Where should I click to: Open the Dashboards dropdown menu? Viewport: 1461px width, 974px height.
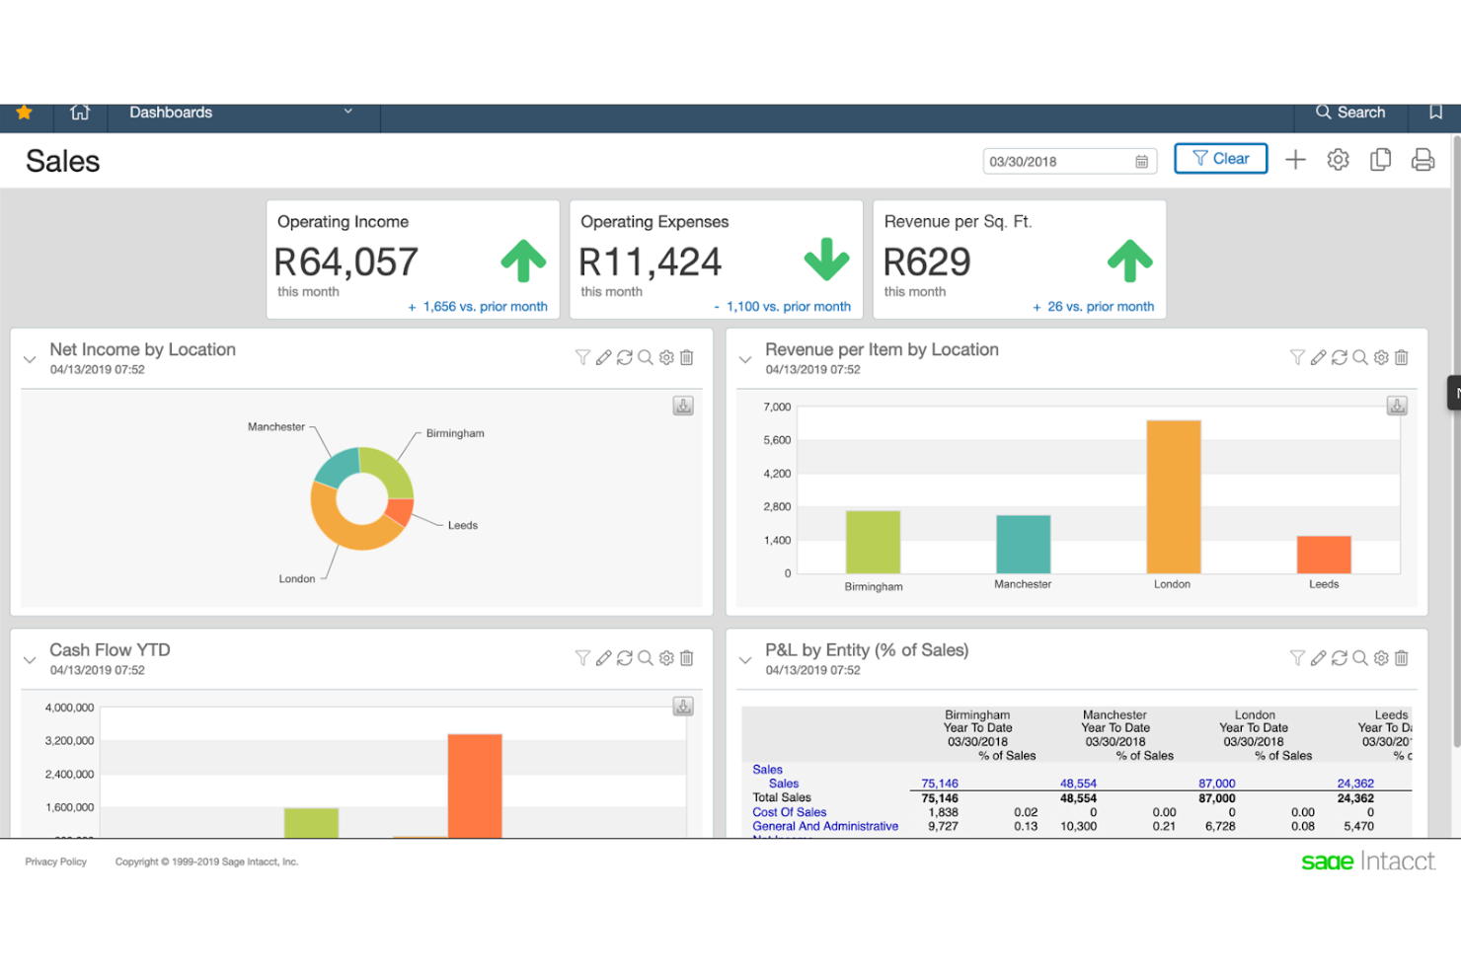point(346,112)
